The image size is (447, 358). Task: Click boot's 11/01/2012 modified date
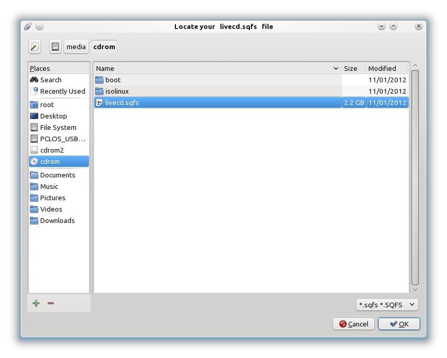click(387, 80)
